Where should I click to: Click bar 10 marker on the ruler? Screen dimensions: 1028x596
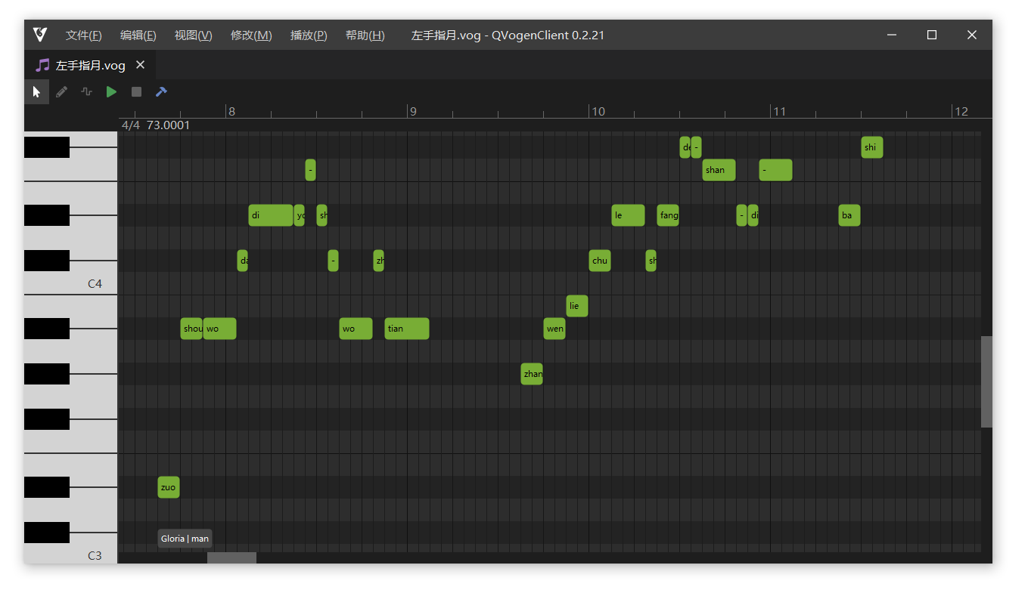pyautogui.click(x=598, y=112)
